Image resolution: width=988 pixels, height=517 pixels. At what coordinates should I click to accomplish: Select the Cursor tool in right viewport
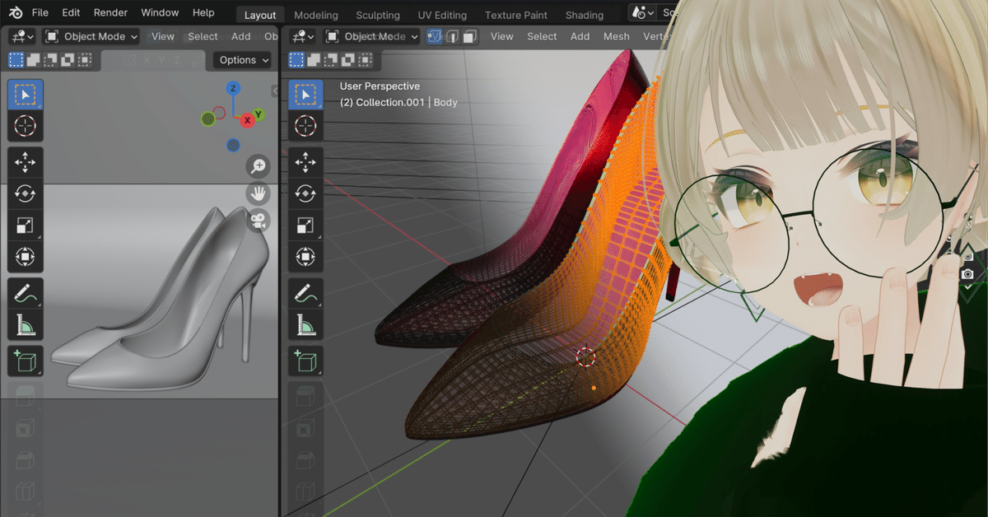305,126
